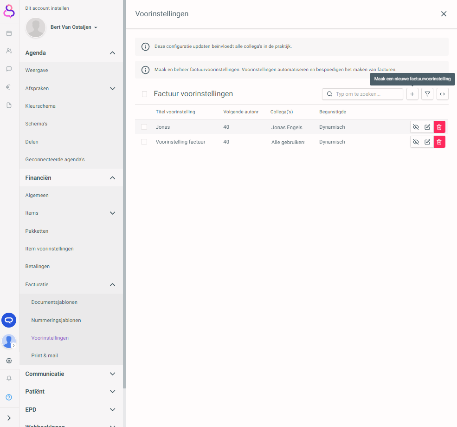Click the notification bell icon

[9, 379]
